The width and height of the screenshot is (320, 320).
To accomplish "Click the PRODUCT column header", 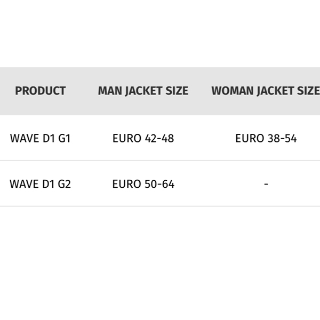I will tap(40, 91).
